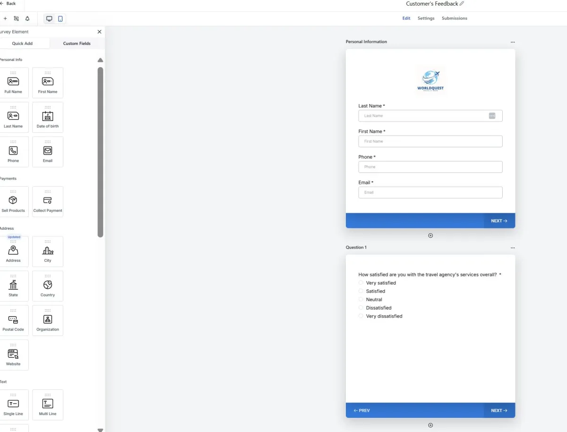The image size is (567, 432).
Task: Click the Back arrow button
Action: [8, 3]
